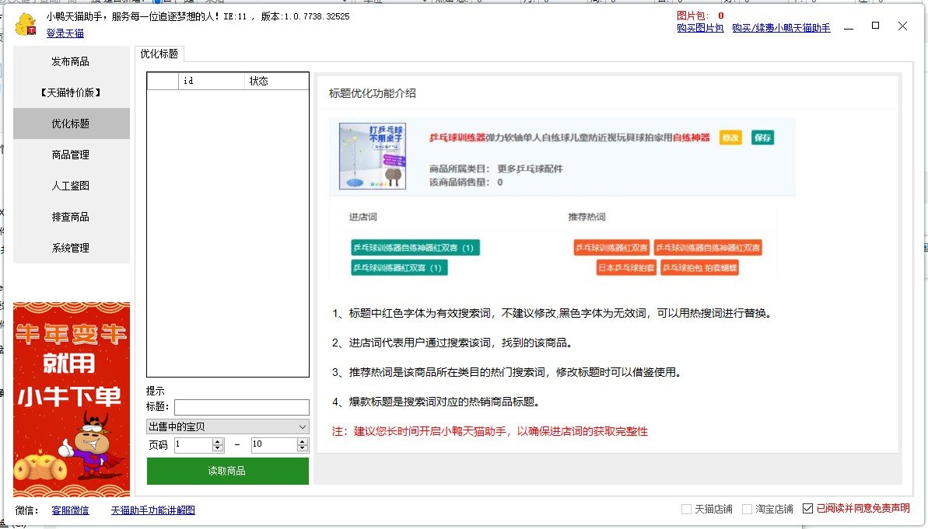928x529 pixels.
Task: Click the green 保存 button
Action: (762, 137)
